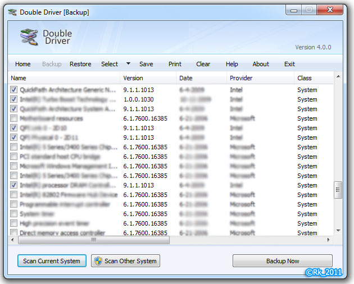Sort list by the Class column header
354x284 pixels.
point(314,78)
